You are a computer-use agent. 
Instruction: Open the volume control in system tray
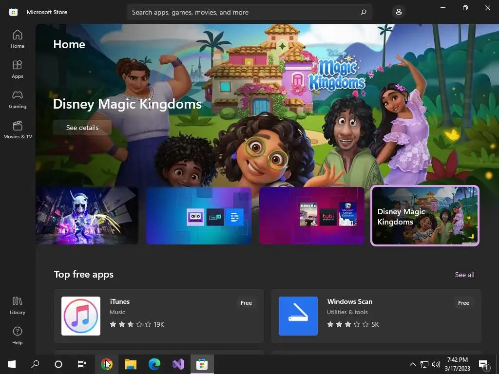[436, 364]
